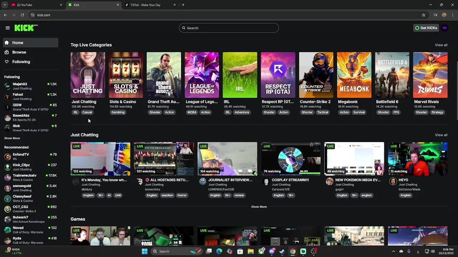Open Xbox app from taskbar
This screenshot has width=458, height=257.
click(x=262, y=251)
